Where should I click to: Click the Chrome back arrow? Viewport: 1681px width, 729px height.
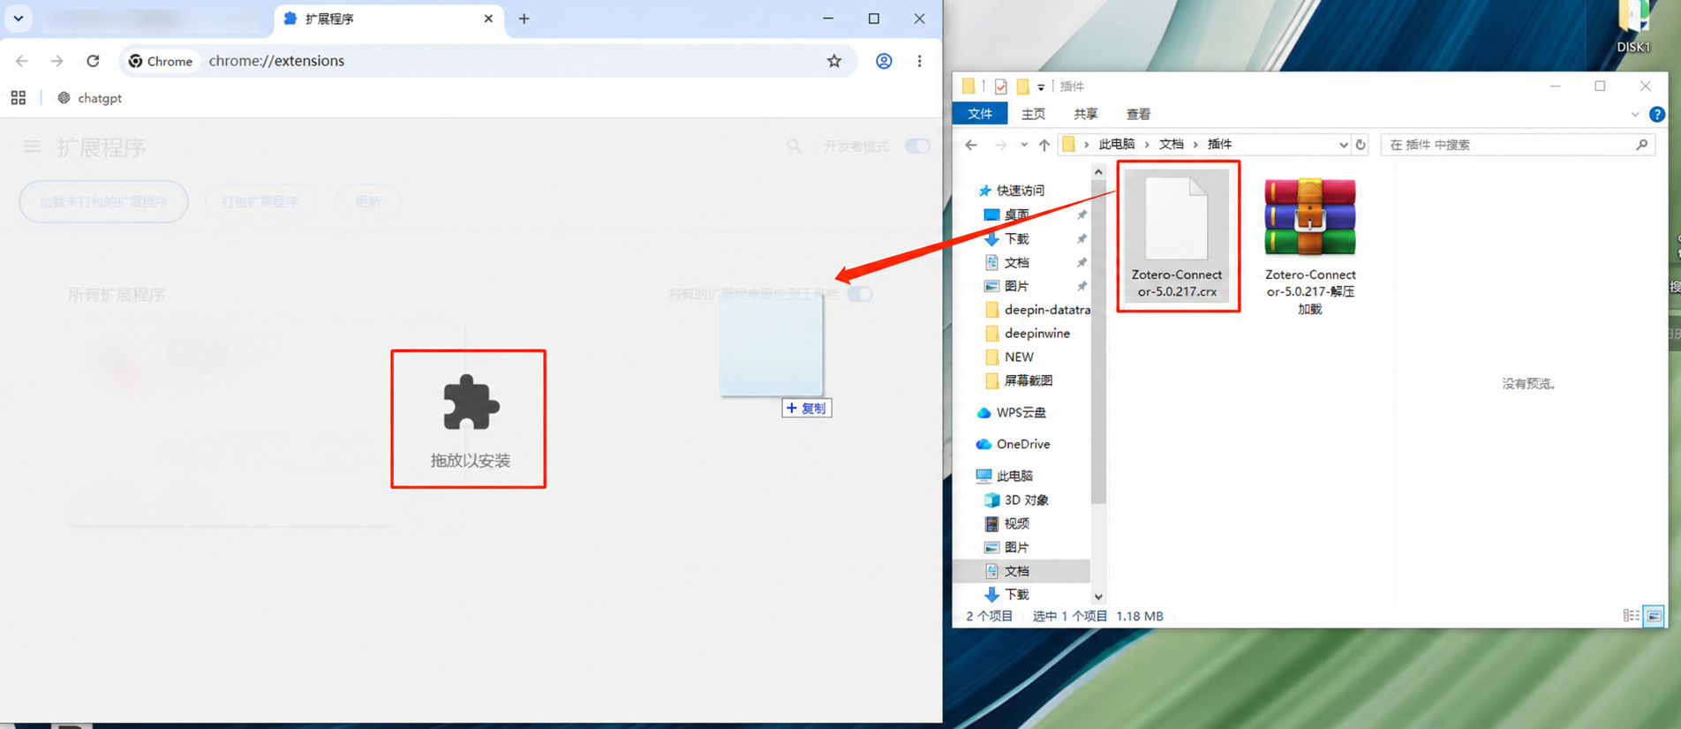(22, 61)
